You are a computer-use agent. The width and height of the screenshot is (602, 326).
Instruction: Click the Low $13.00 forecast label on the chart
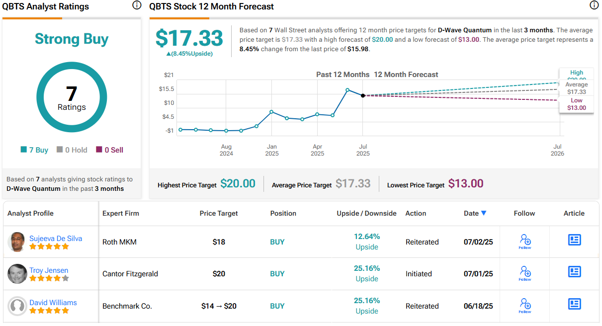(577, 104)
